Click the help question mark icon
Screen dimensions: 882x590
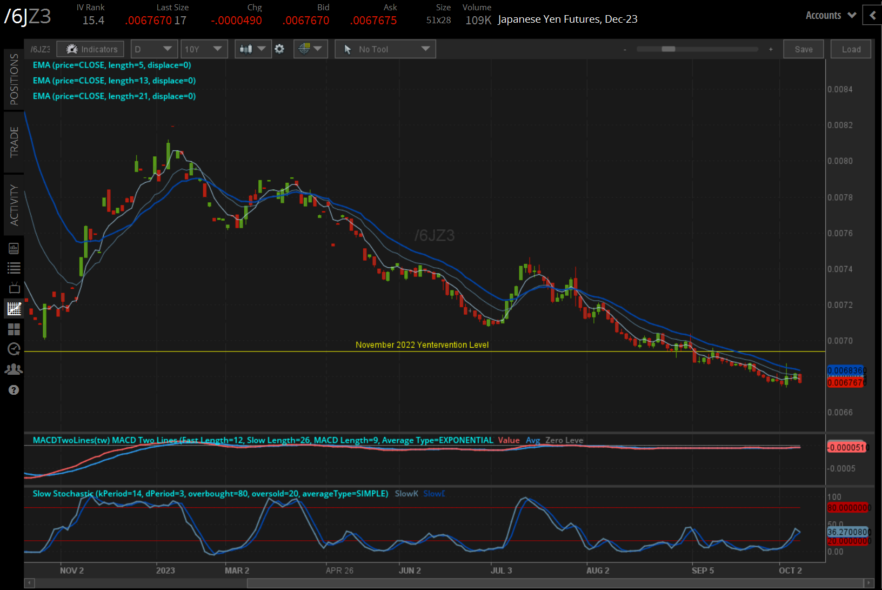click(14, 390)
